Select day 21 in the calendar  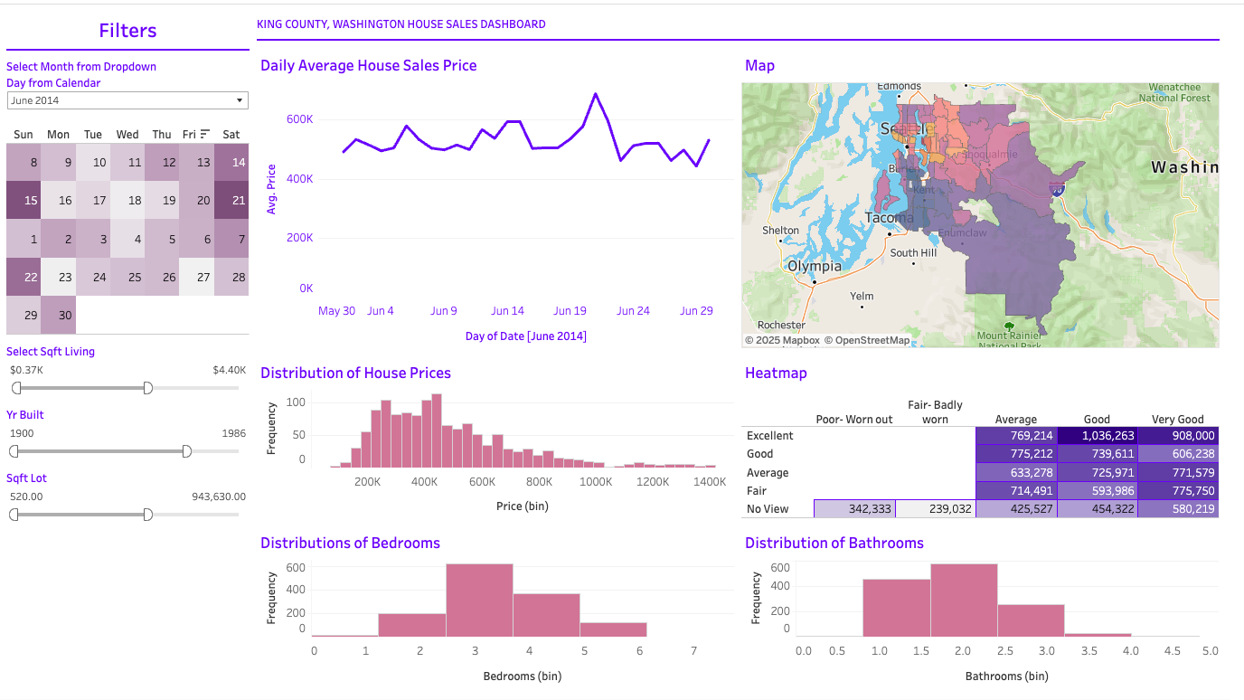point(231,201)
